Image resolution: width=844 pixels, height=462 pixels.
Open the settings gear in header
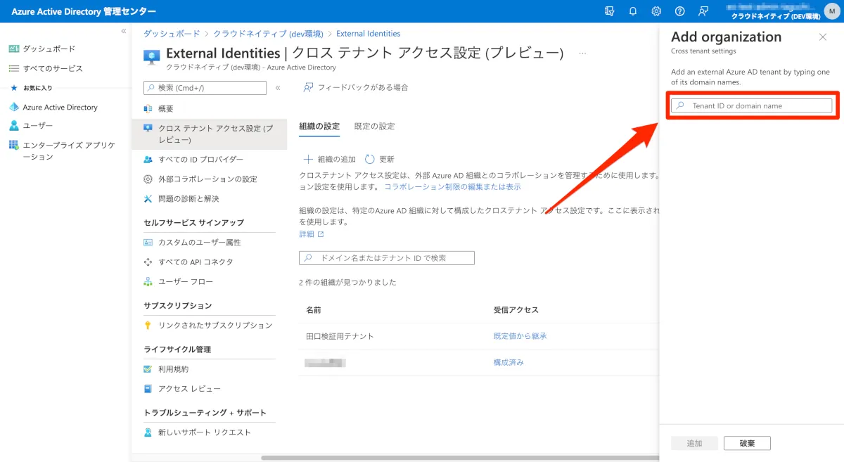click(656, 11)
